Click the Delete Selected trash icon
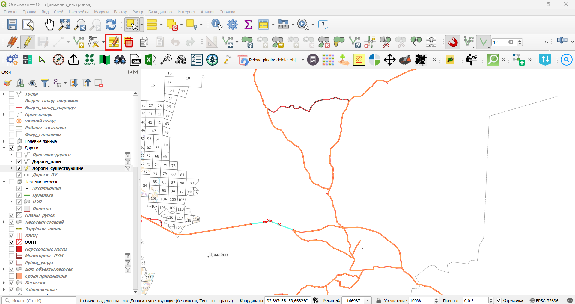 (x=129, y=42)
